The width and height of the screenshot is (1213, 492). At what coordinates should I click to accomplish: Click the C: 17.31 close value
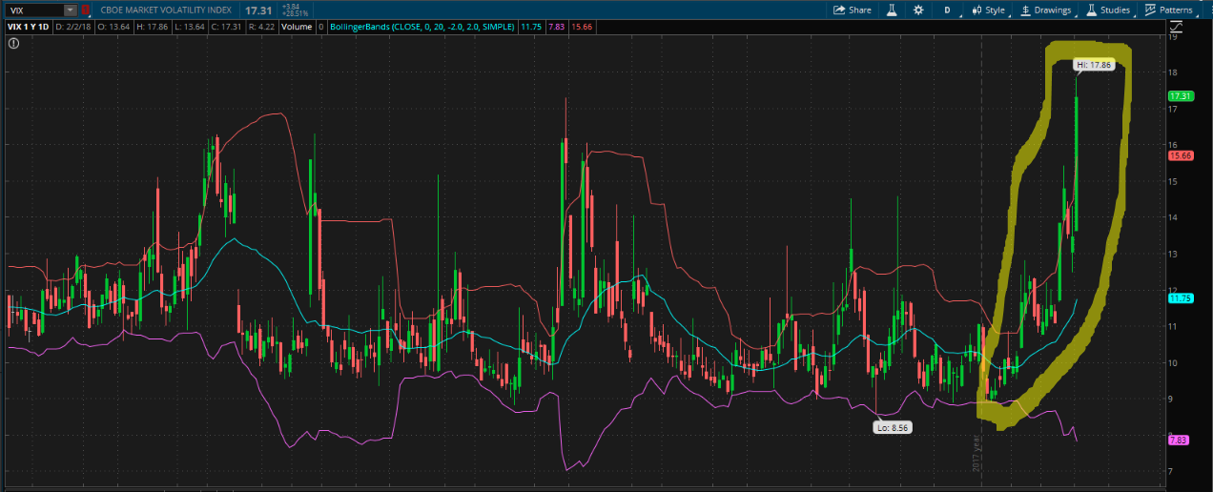(226, 27)
